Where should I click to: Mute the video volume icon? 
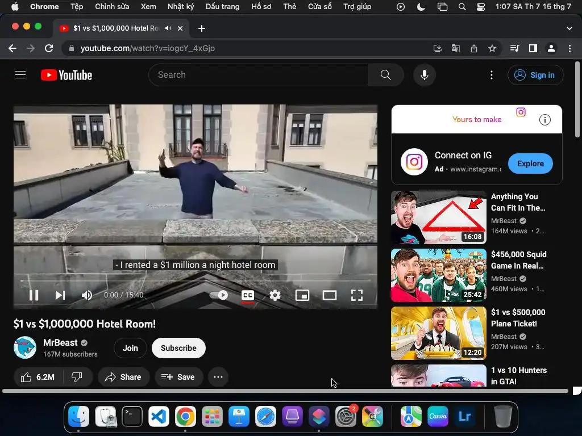(x=87, y=295)
